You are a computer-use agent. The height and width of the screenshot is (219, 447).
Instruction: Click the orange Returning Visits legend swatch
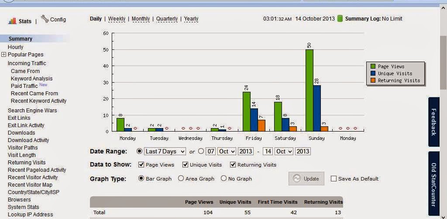coord(373,80)
